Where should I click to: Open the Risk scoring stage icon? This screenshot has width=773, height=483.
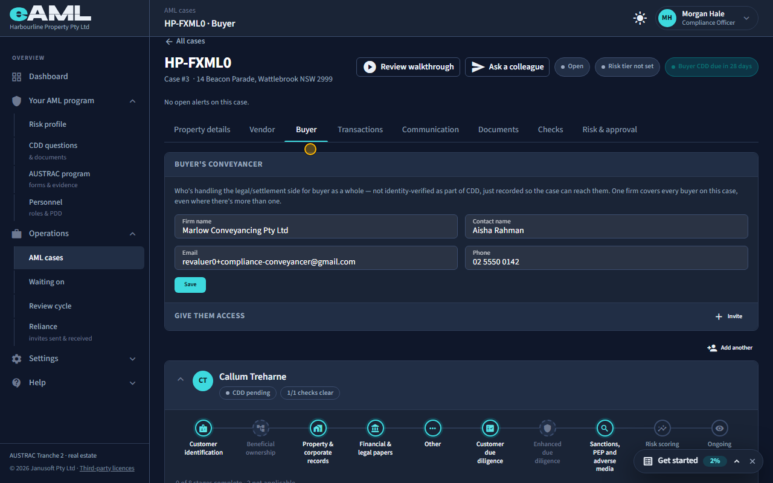[x=662, y=428]
